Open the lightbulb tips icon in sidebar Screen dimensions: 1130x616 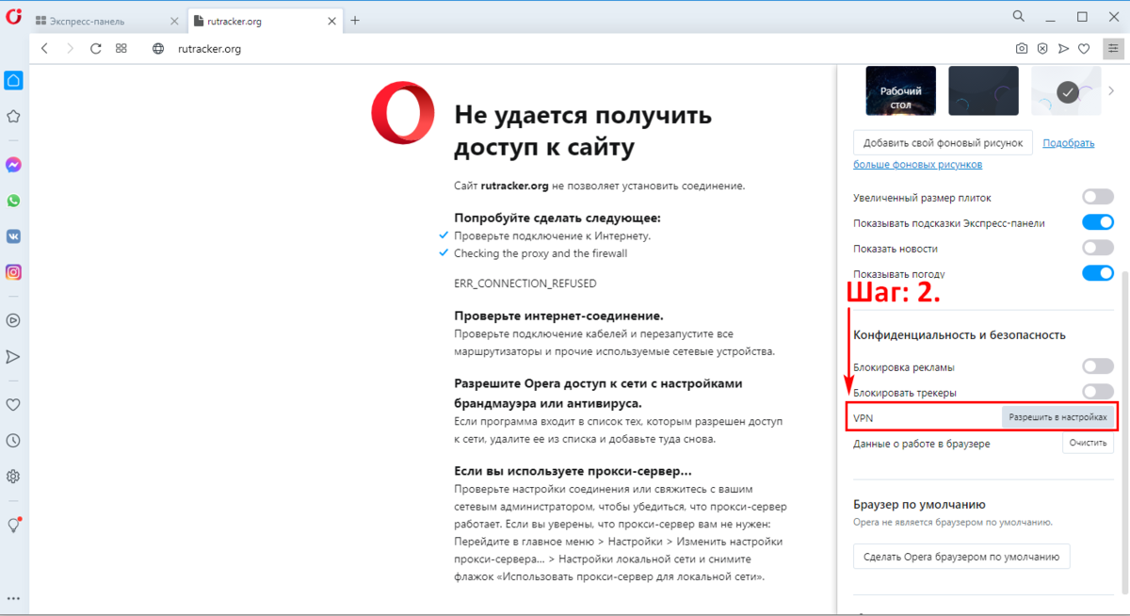(13, 526)
